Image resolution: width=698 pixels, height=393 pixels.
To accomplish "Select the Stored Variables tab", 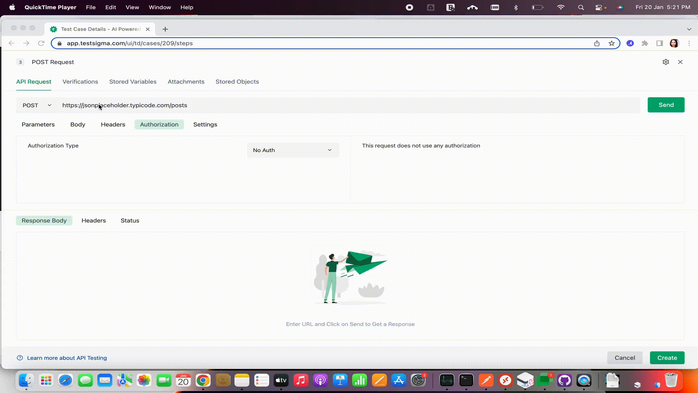I will [x=133, y=81].
